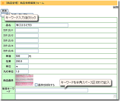Focus the カテゴリ4 input field
The image size is (120, 101).
pyautogui.click(x=27, y=46)
